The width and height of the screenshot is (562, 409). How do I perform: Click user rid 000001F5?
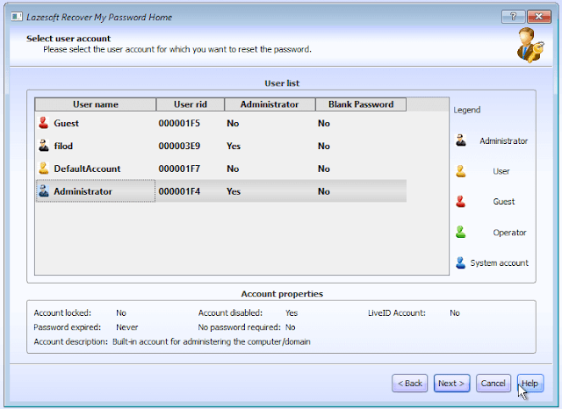point(179,123)
